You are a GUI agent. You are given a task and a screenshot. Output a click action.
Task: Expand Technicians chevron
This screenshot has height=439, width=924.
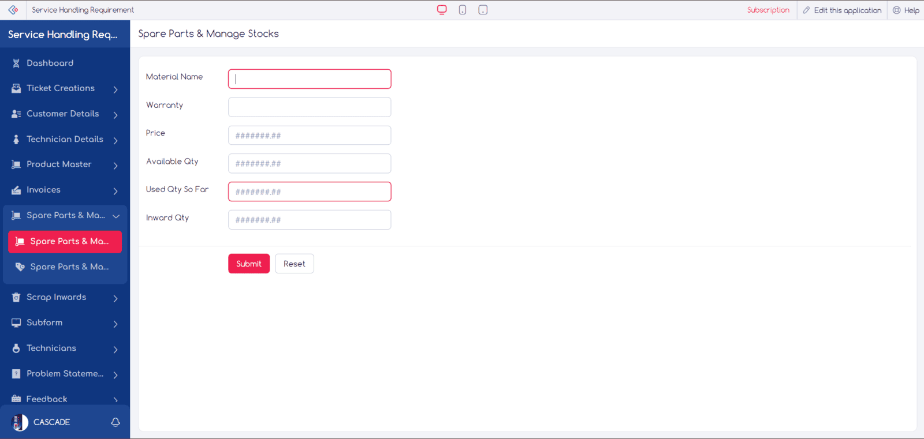(x=115, y=349)
